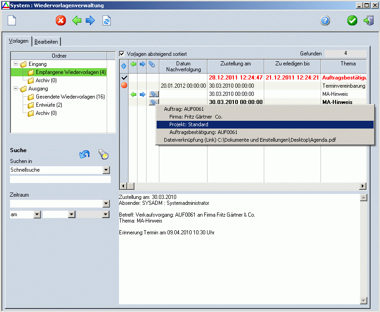The width and height of the screenshot is (380, 312).
Task: Click the blue right arrow toolbar icon
Action: [x=90, y=21]
